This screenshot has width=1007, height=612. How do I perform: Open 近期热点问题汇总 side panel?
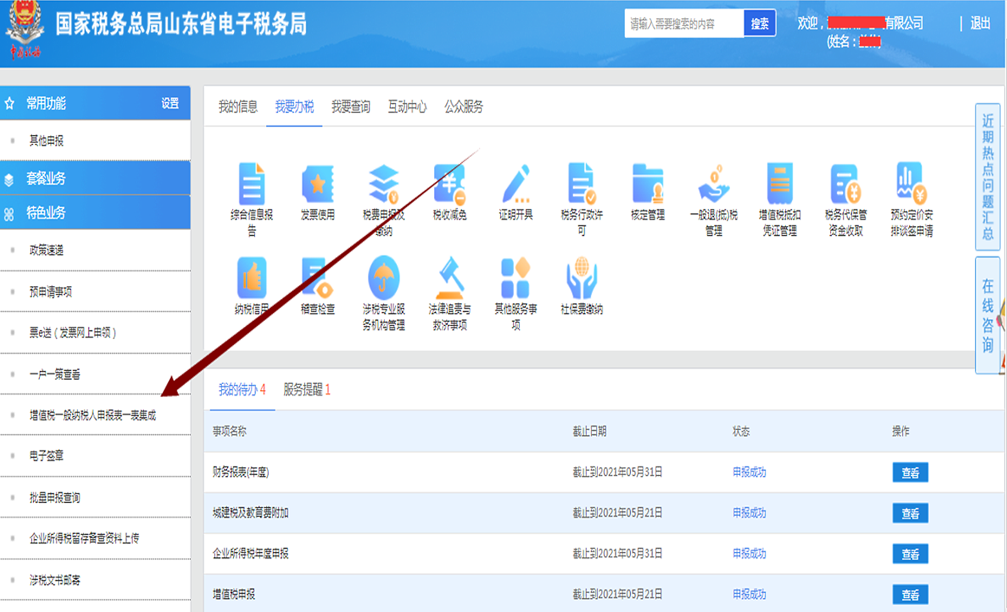988,177
